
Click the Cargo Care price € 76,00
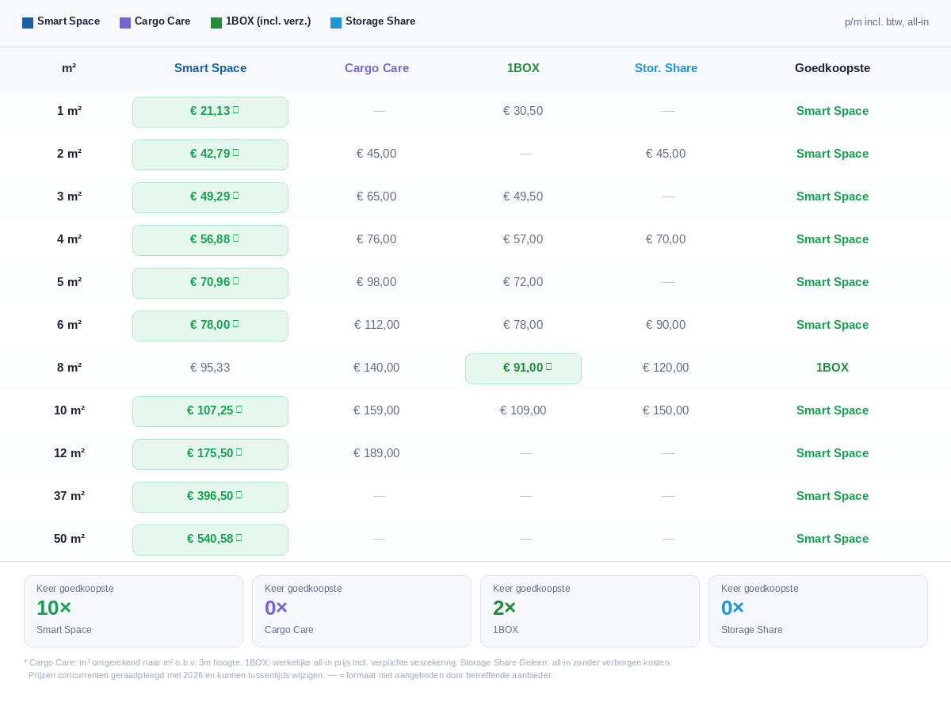click(376, 239)
